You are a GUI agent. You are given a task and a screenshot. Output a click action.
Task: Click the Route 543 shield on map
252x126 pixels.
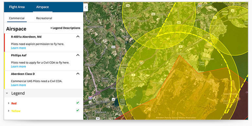pos(113,47)
